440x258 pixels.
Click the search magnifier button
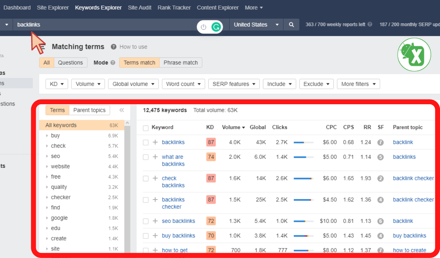291,25
